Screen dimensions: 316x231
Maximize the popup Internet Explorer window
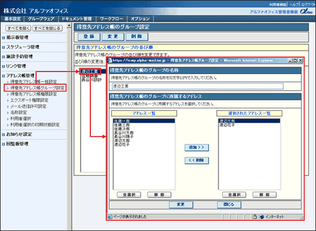coord(295,60)
